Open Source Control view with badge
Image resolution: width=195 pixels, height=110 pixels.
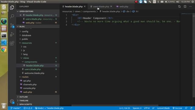12,26
